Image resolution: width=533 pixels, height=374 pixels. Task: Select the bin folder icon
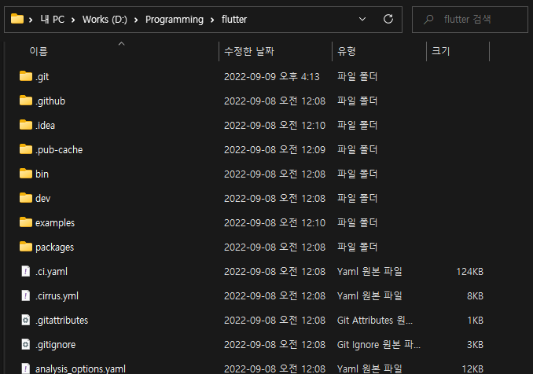click(26, 174)
